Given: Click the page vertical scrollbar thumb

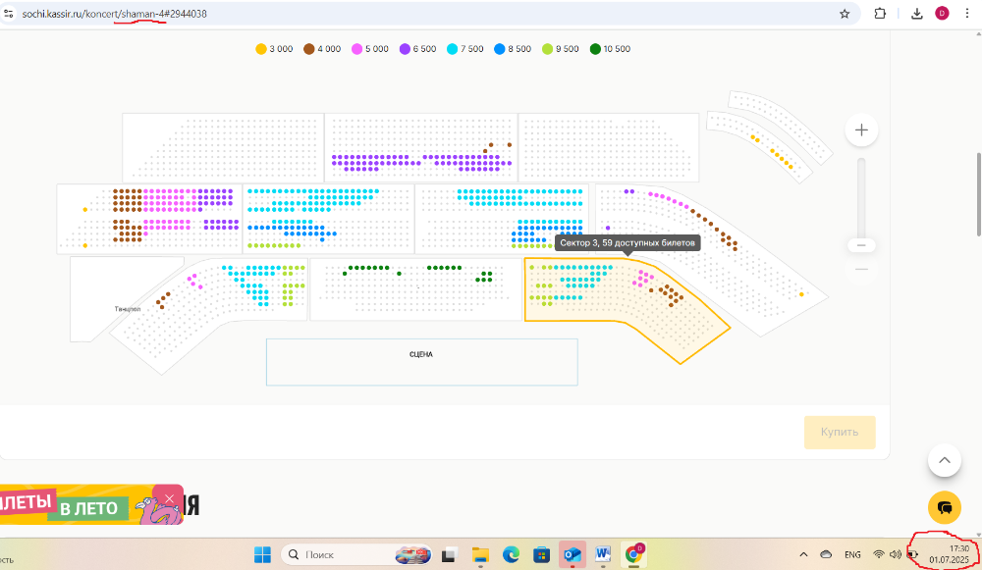Looking at the screenshot, I should pyautogui.click(x=978, y=194).
